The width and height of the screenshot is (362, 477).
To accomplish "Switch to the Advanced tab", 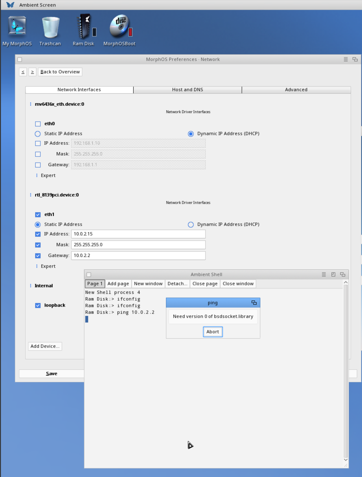I will tap(296, 90).
